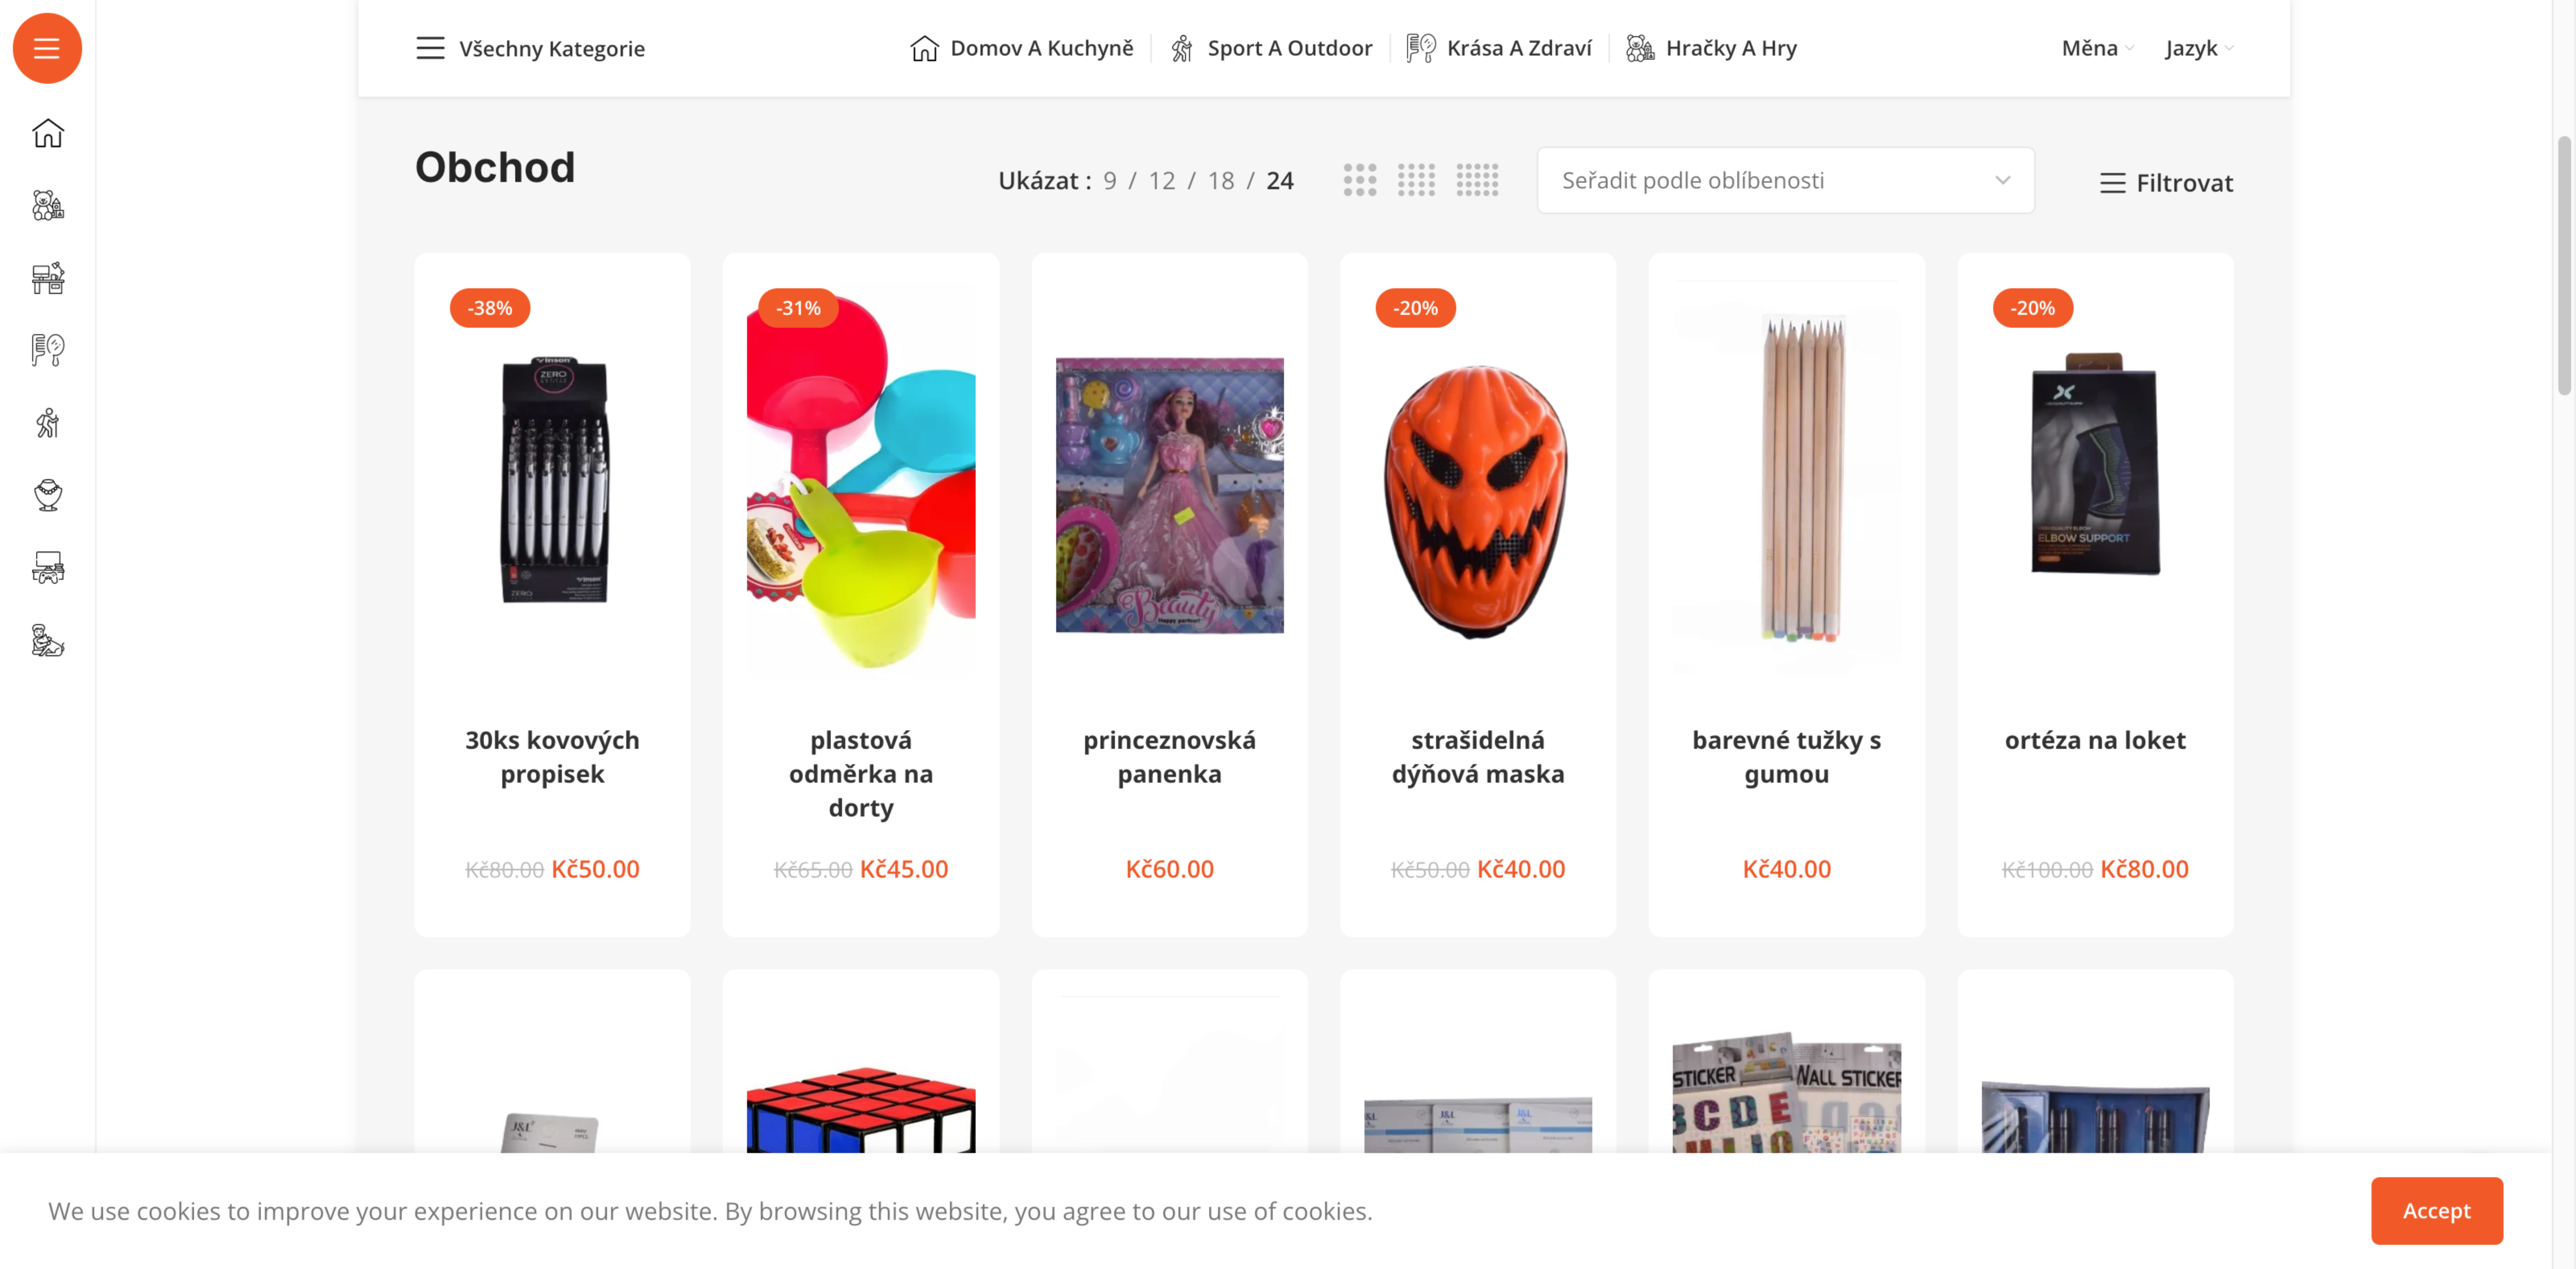This screenshot has height=1269, width=2576.
Task: Select the four-column grid view icon
Action: tap(1416, 180)
